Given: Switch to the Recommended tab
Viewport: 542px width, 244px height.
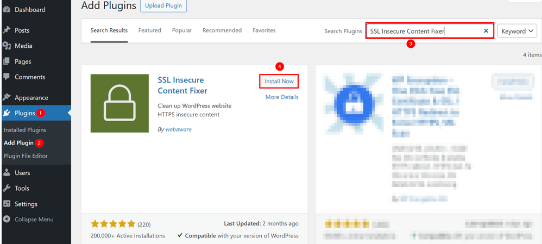Looking at the screenshot, I should point(222,30).
